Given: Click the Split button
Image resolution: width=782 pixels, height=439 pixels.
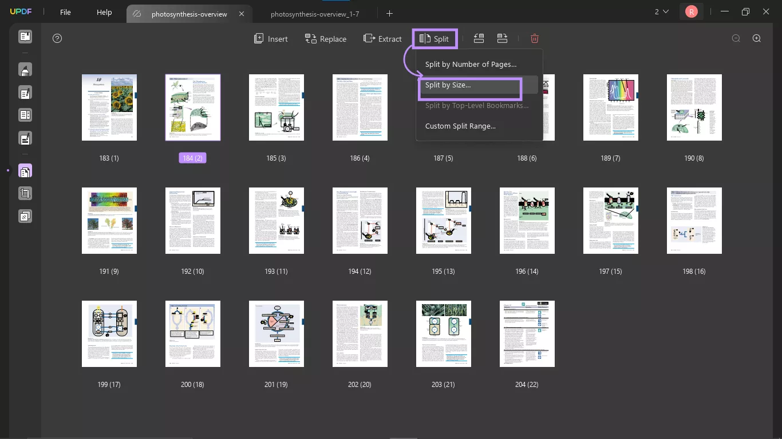Looking at the screenshot, I should (434, 38).
